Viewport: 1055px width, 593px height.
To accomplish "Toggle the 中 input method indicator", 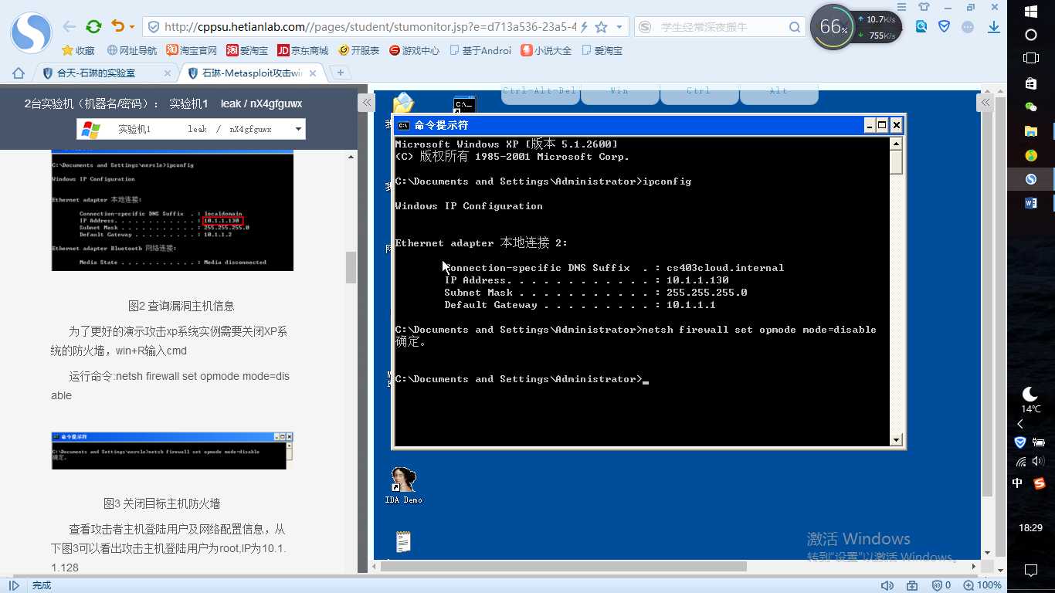I will (x=1017, y=483).
